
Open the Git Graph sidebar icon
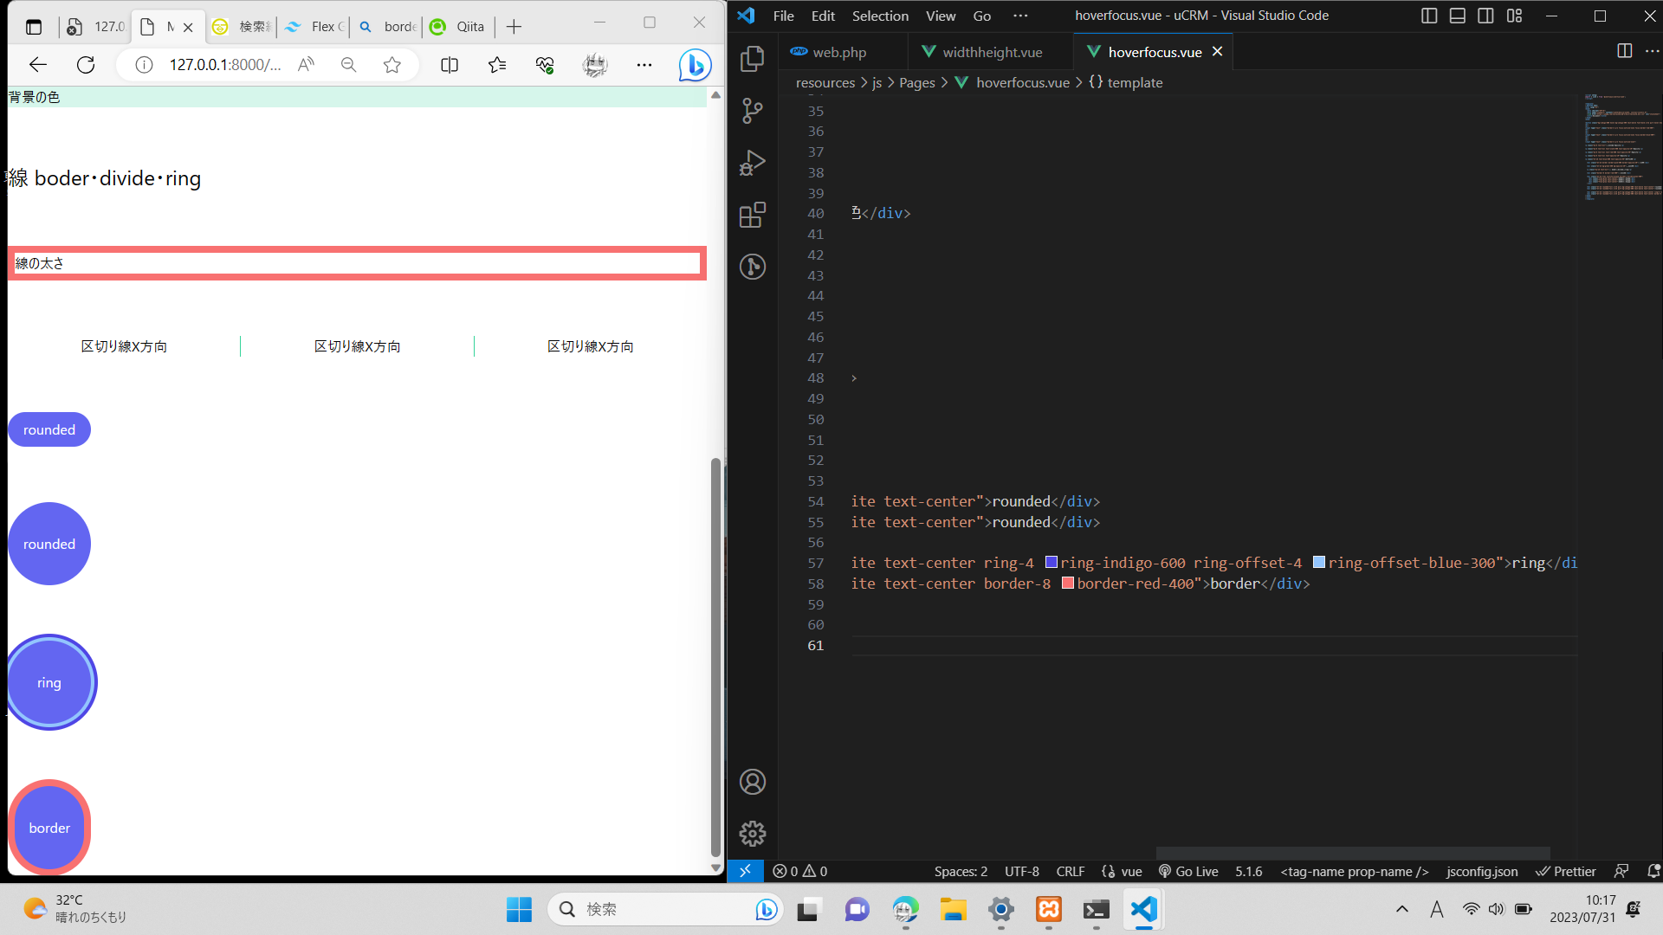pyautogui.click(x=752, y=267)
